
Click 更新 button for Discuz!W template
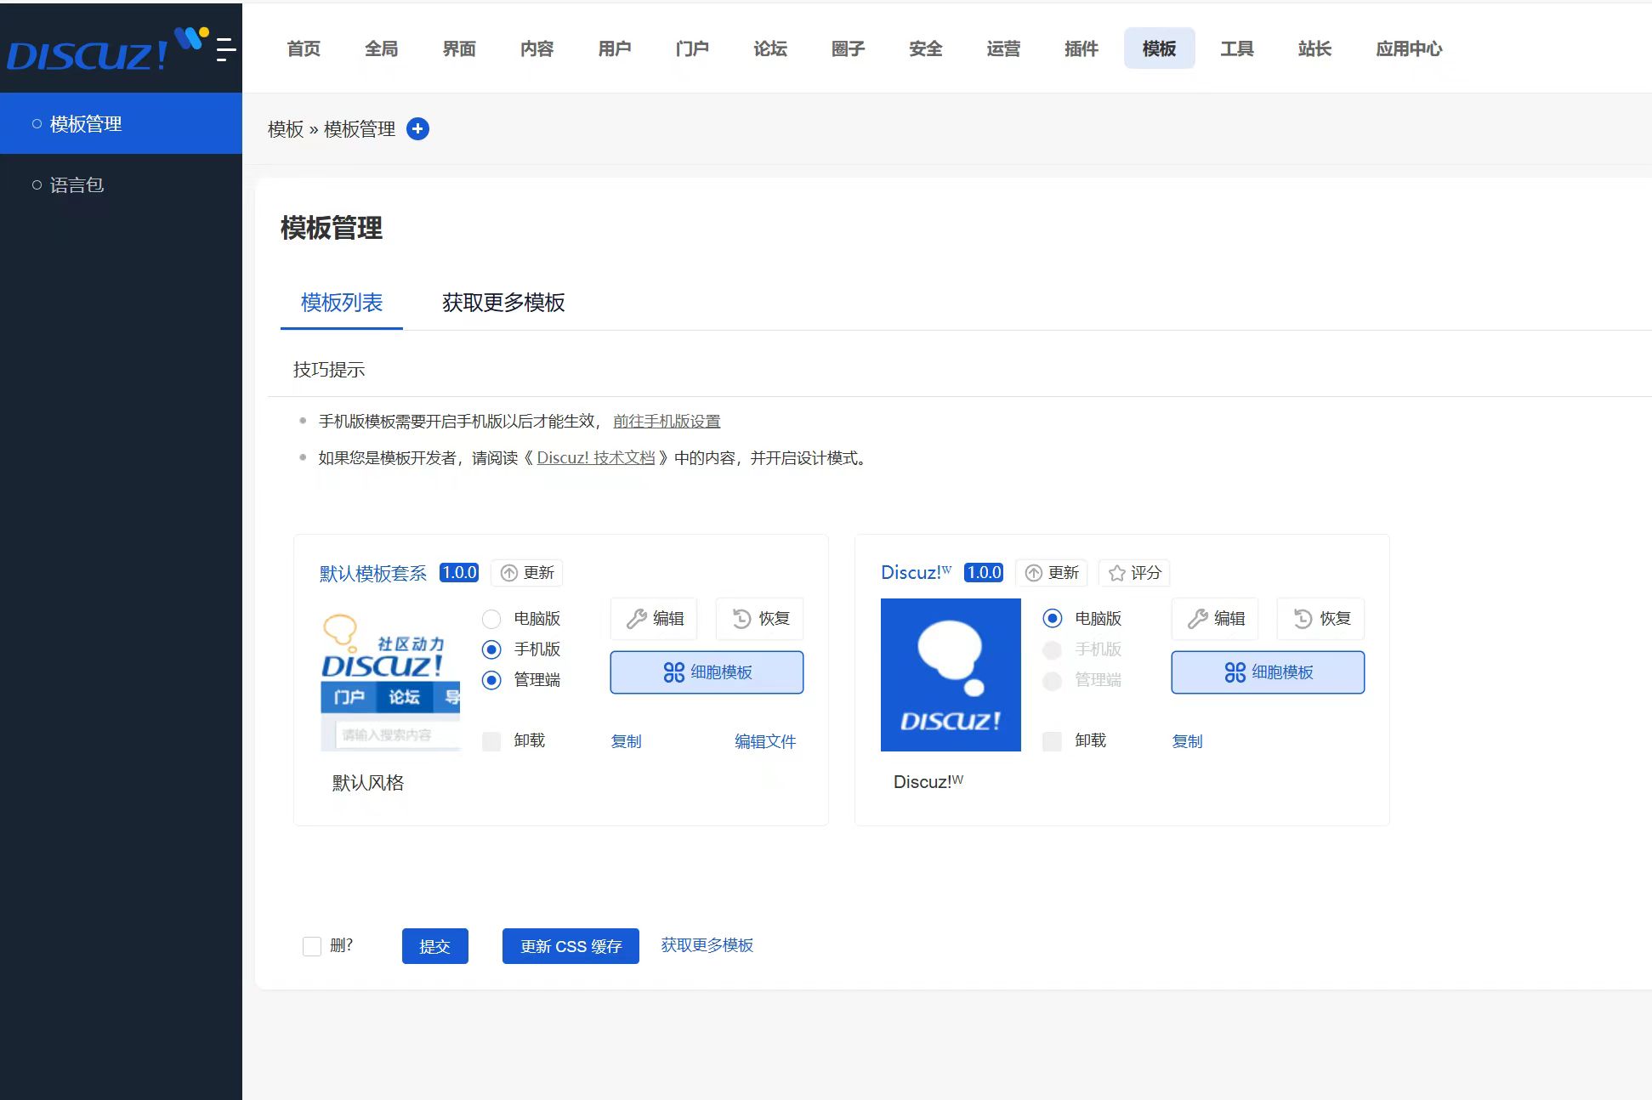point(1052,573)
